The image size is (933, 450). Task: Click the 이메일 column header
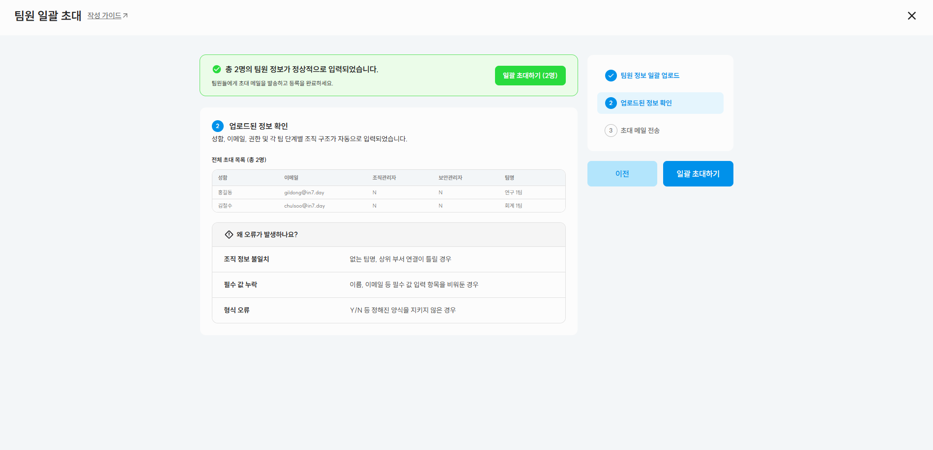(291, 178)
